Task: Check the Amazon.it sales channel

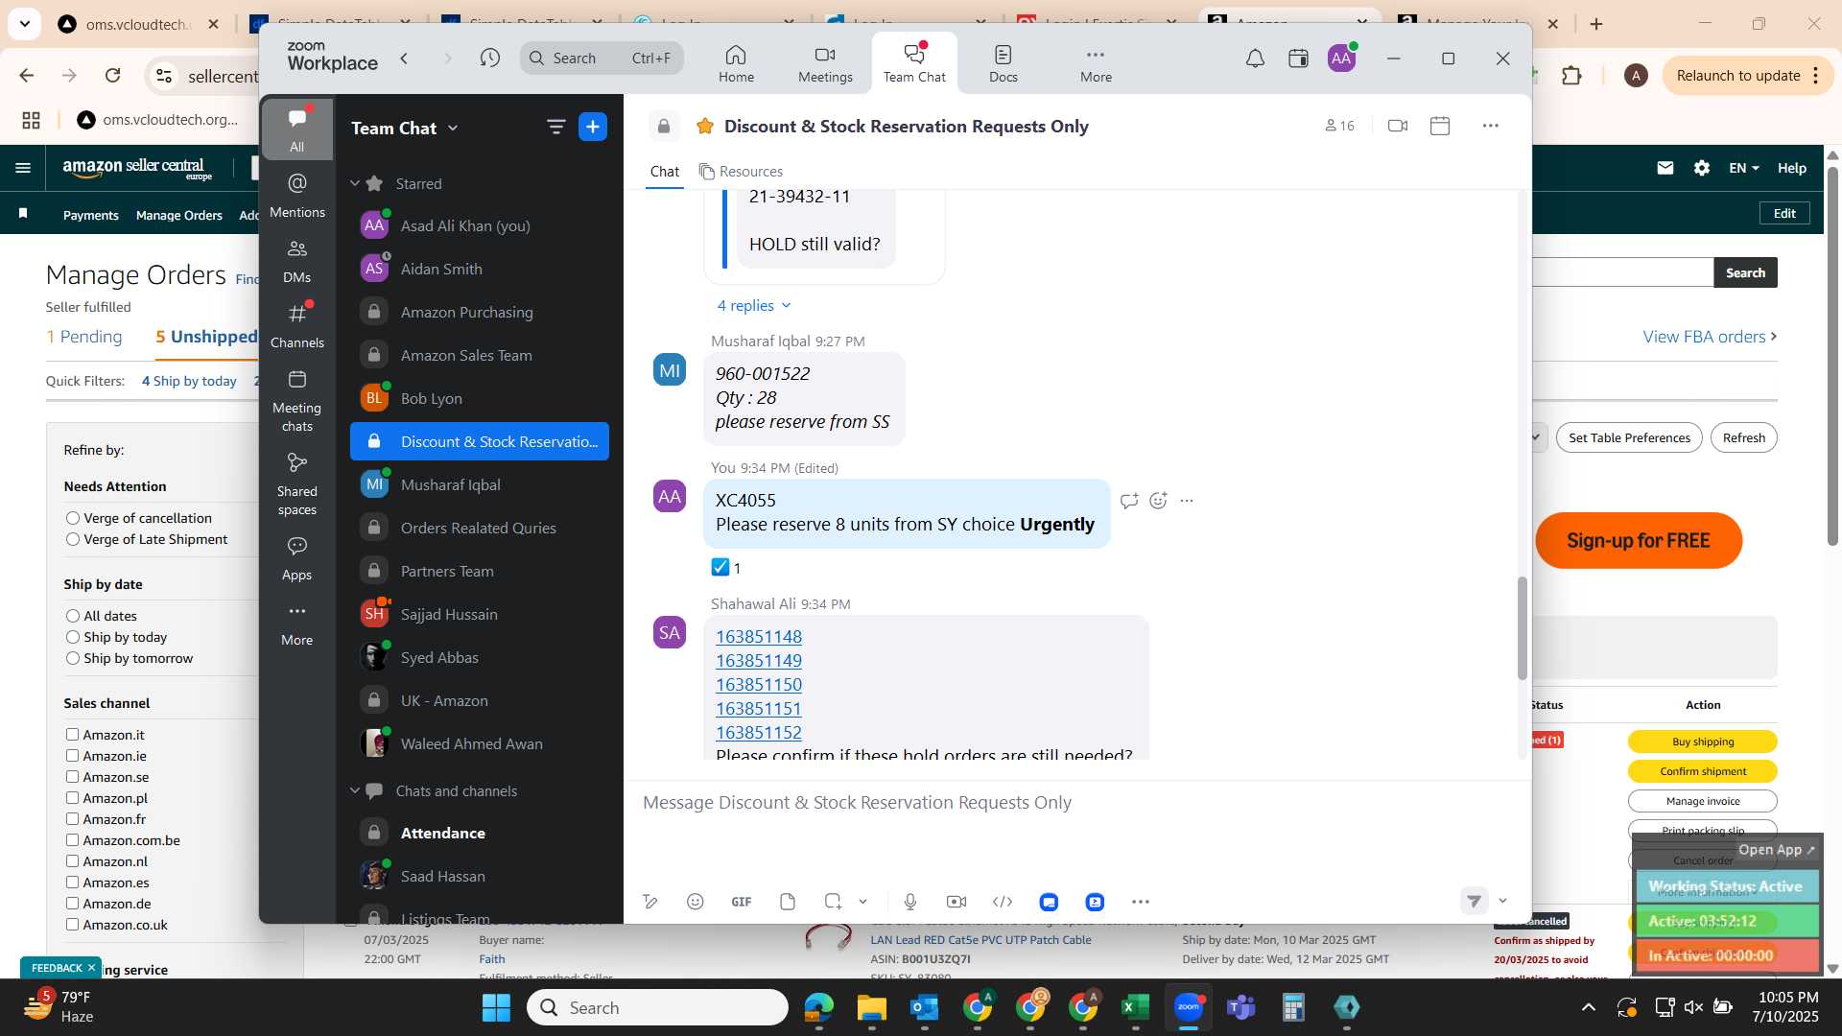Action: tap(72, 735)
